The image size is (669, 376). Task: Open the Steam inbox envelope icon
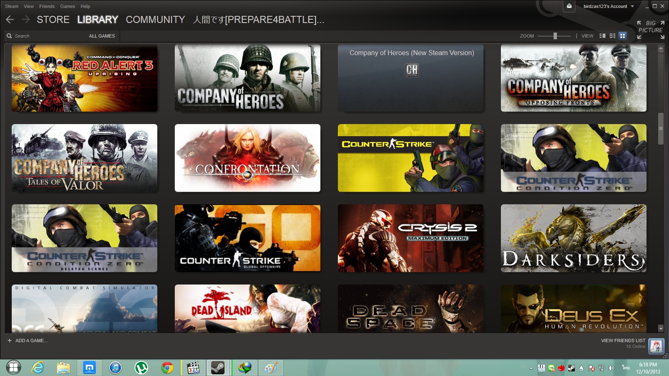point(569,6)
